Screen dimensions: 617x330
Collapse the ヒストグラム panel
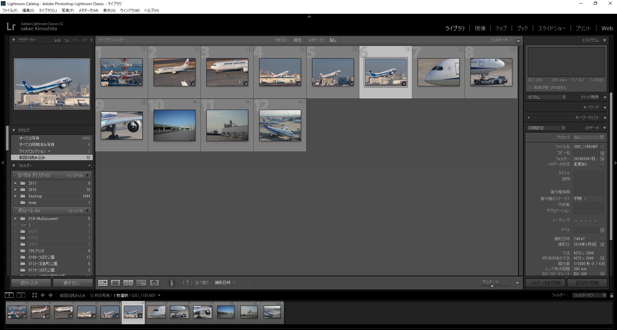[604, 40]
